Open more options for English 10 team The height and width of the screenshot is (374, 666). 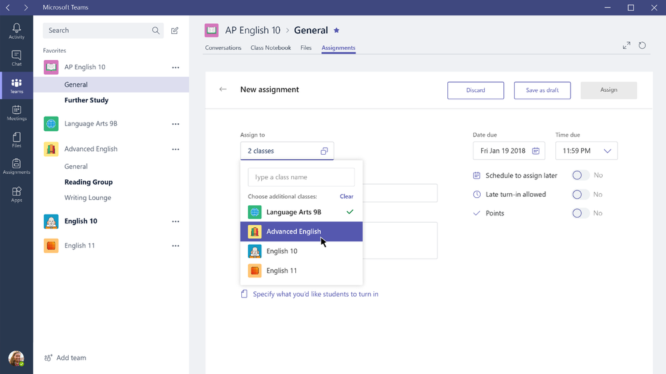click(175, 221)
